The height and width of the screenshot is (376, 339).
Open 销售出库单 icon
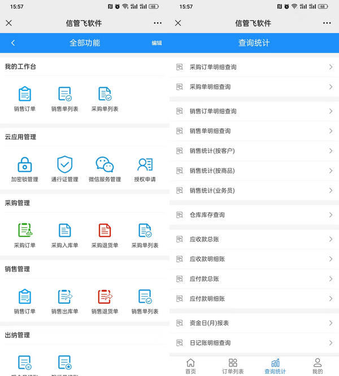65,297
